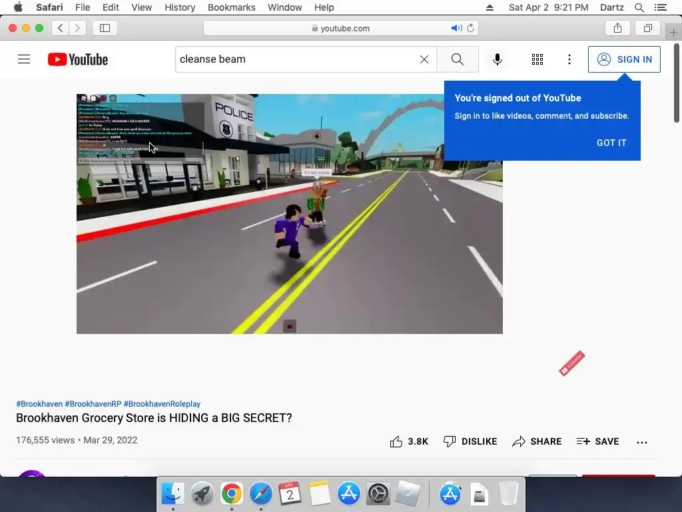Open more actions ellipsis next to Save
This screenshot has height=512, width=682.
pos(641,443)
